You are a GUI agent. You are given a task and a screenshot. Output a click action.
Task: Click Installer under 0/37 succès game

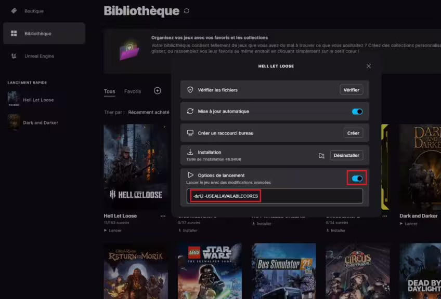coord(188,230)
